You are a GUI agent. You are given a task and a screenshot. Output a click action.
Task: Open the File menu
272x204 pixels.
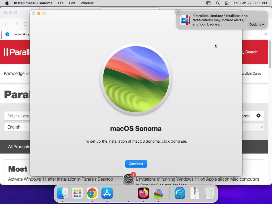pyautogui.click(x=61, y=3)
